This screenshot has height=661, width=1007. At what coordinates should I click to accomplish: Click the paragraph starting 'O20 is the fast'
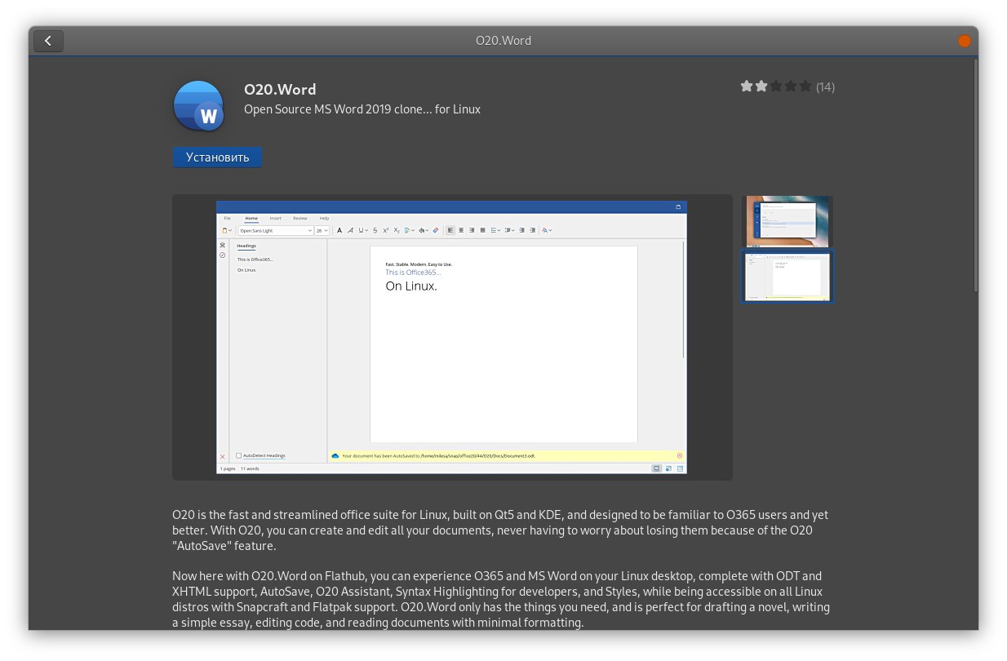click(x=500, y=530)
